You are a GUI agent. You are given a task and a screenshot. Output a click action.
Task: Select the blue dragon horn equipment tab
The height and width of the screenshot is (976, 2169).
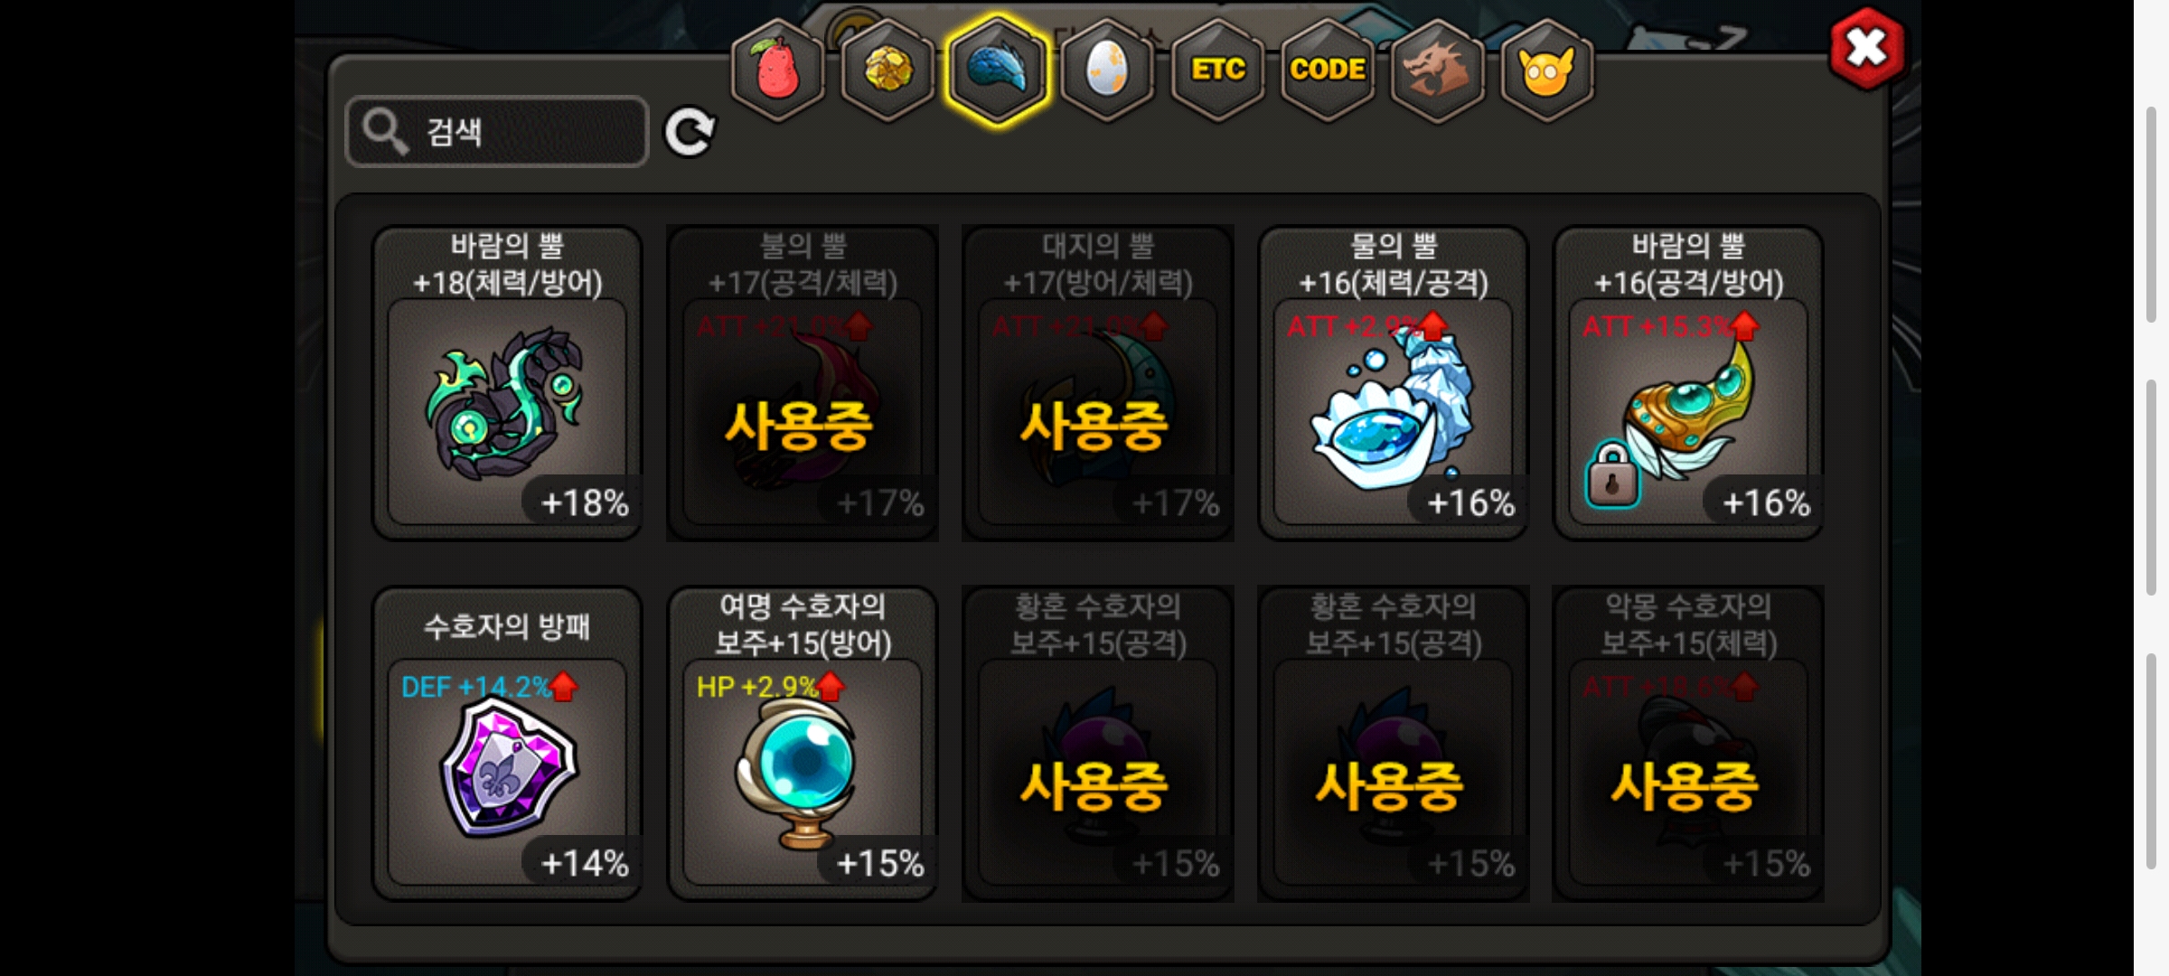pyautogui.click(x=997, y=70)
